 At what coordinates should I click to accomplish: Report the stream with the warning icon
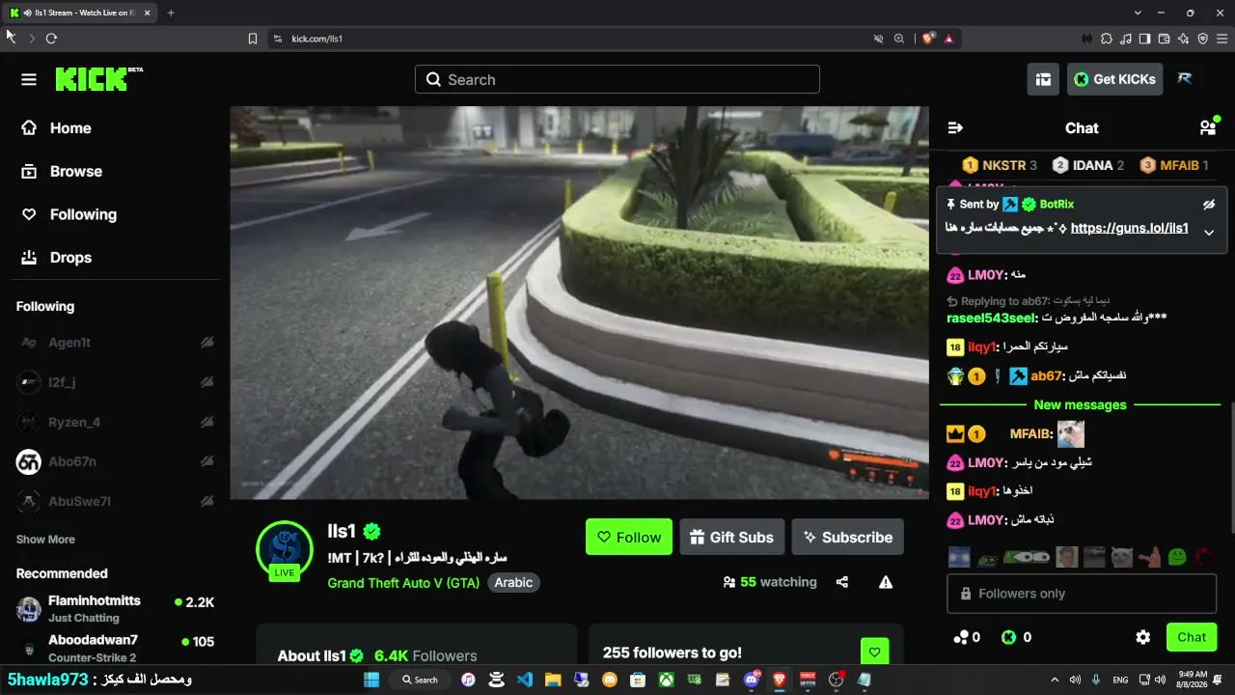coord(886,582)
